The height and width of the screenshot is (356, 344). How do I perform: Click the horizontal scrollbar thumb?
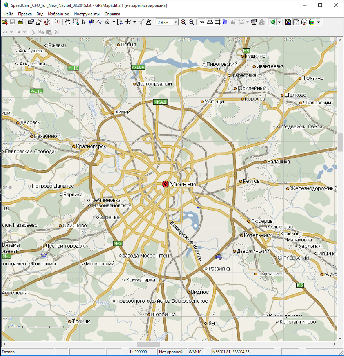point(148,344)
